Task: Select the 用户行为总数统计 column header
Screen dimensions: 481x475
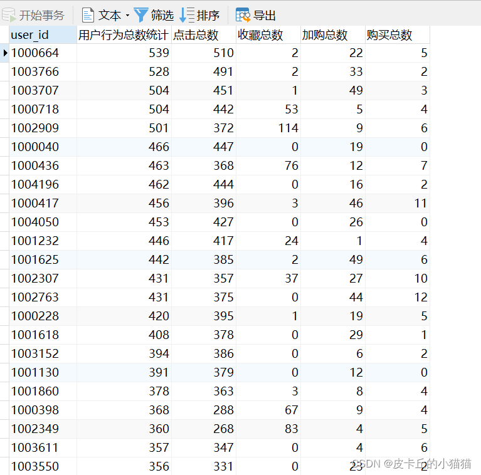Action: 124,35
